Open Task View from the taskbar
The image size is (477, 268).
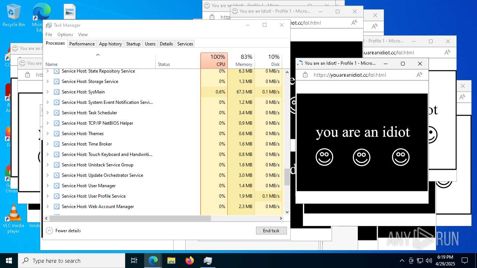[134, 261]
